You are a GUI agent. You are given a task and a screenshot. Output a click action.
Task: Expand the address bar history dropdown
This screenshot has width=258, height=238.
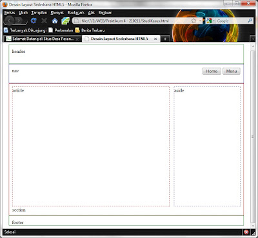200,21
